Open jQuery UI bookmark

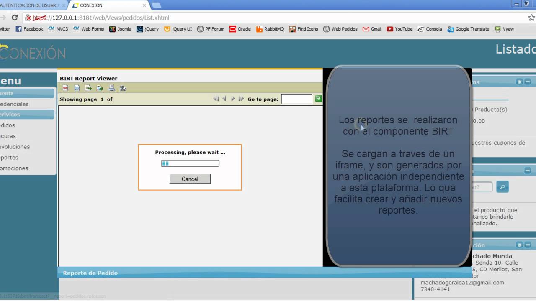pyautogui.click(x=178, y=29)
